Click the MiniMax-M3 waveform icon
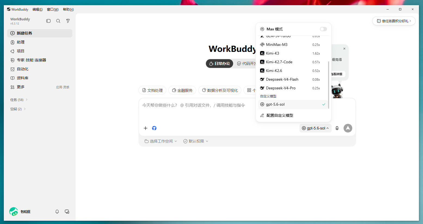Viewport: 423px width, 224px height. 262,45
